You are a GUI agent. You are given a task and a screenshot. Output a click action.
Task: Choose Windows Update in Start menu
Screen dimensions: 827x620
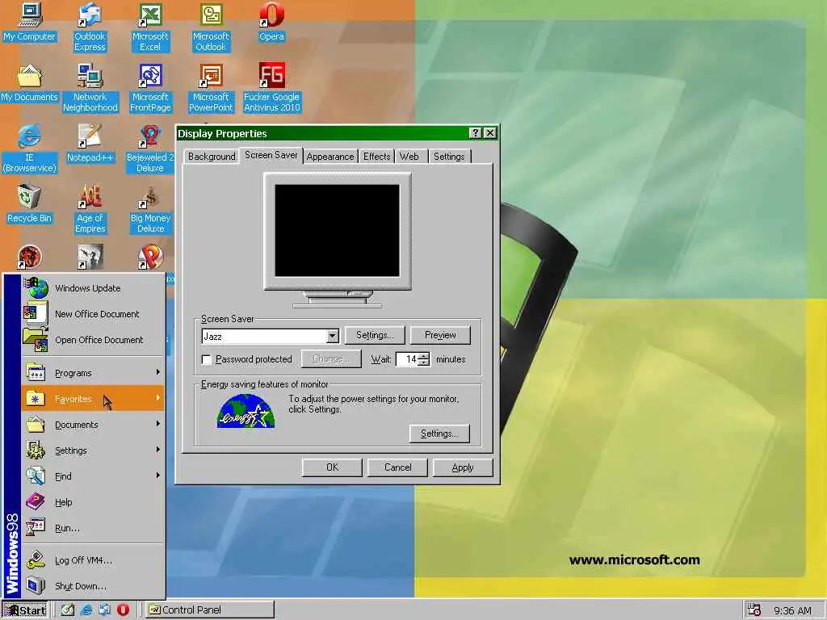[93, 288]
